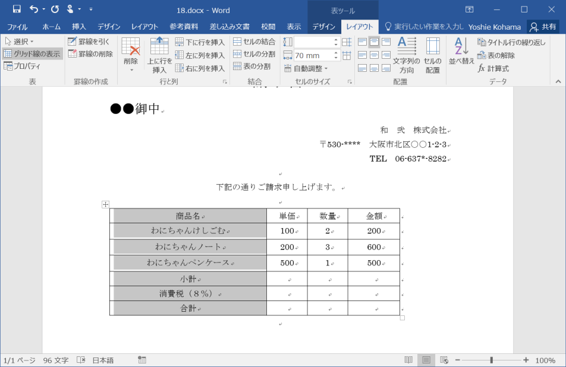
Task: Click the 96 文字 word count
Action: (56, 360)
